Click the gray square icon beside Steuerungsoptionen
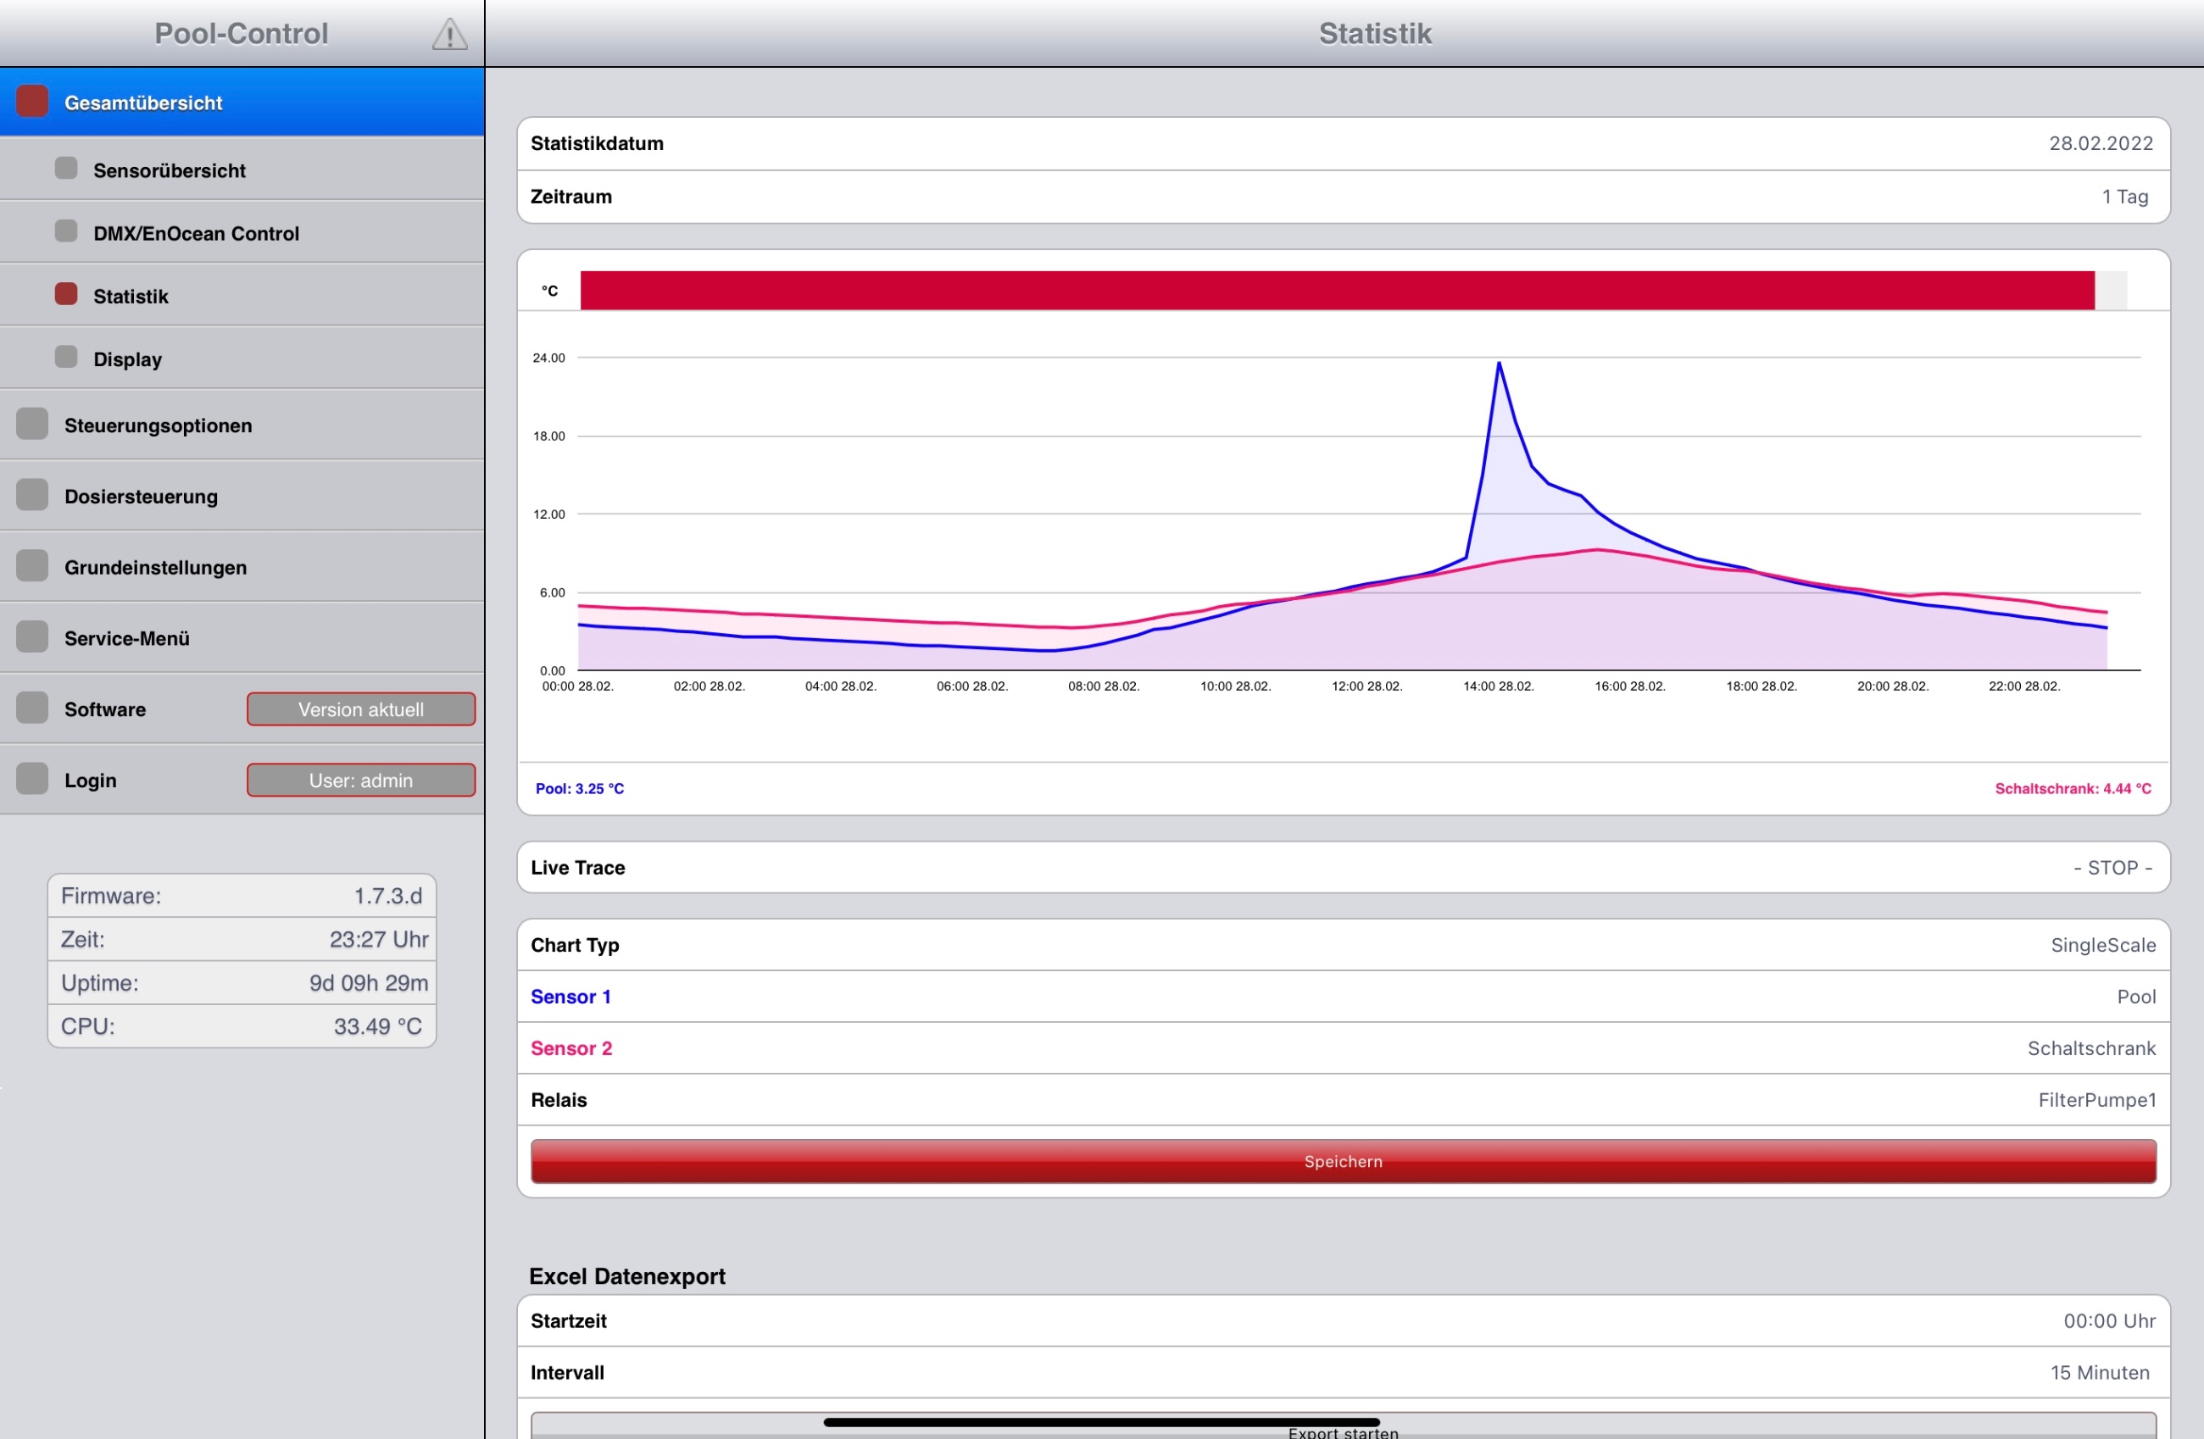The height and width of the screenshot is (1439, 2204). tap(32, 424)
